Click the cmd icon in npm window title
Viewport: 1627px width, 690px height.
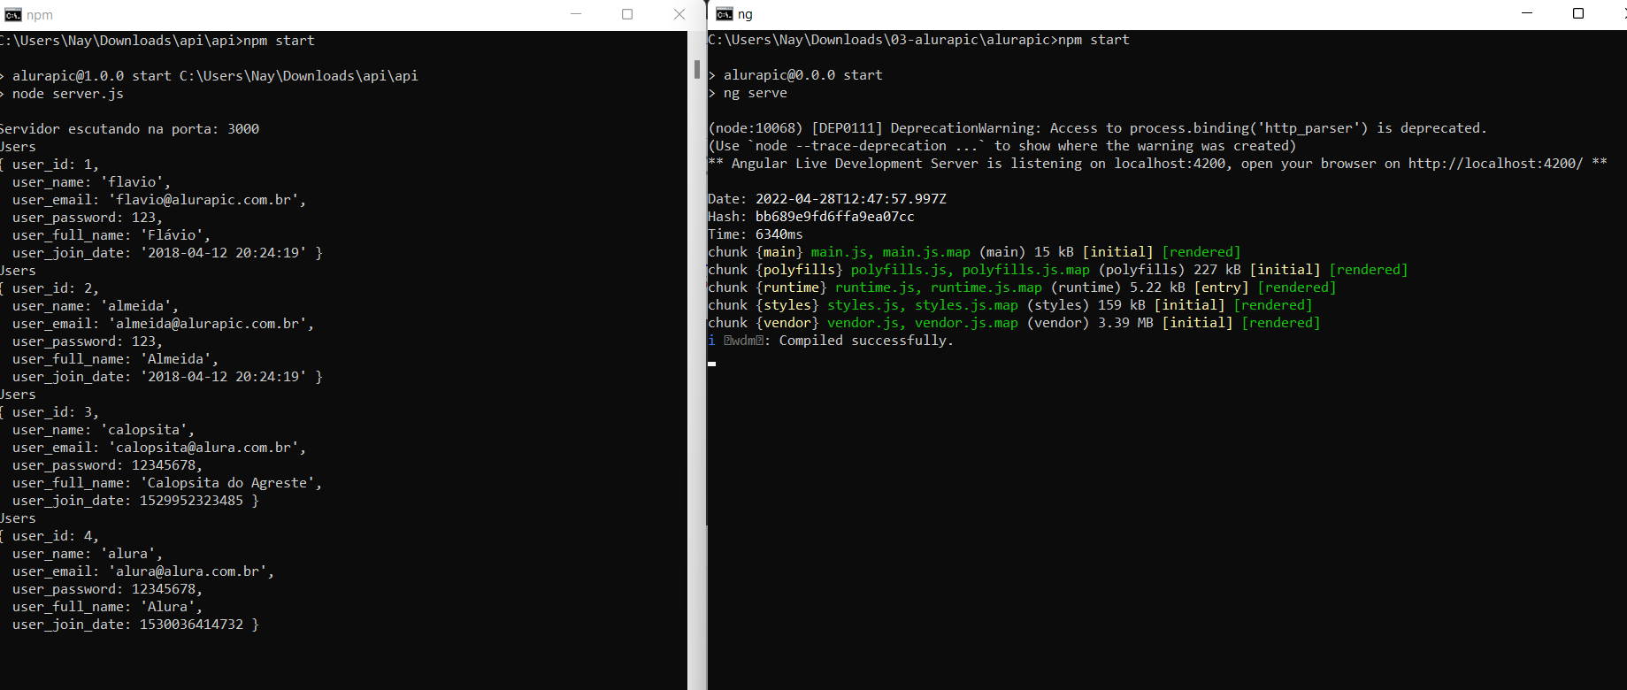pos(12,14)
